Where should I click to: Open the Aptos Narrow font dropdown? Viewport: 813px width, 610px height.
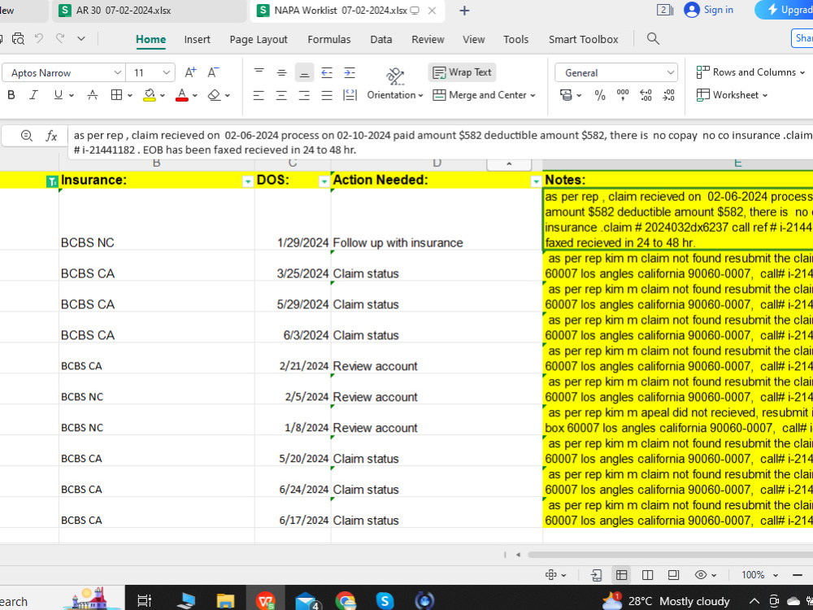[118, 72]
